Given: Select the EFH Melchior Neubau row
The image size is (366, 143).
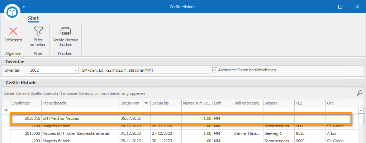Looking at the screenshot, I should (x=181, y=119).
